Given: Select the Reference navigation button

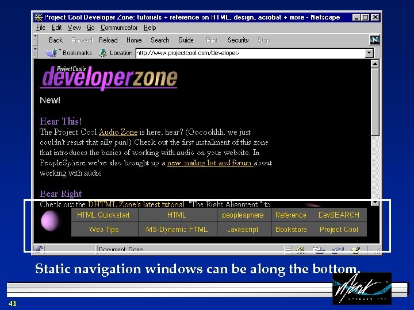Looking at the screenshot, I should [291, 215].
